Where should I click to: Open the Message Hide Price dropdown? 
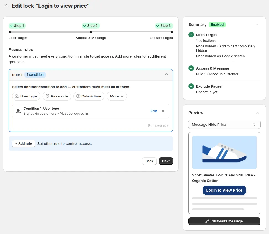click(224, 124)
